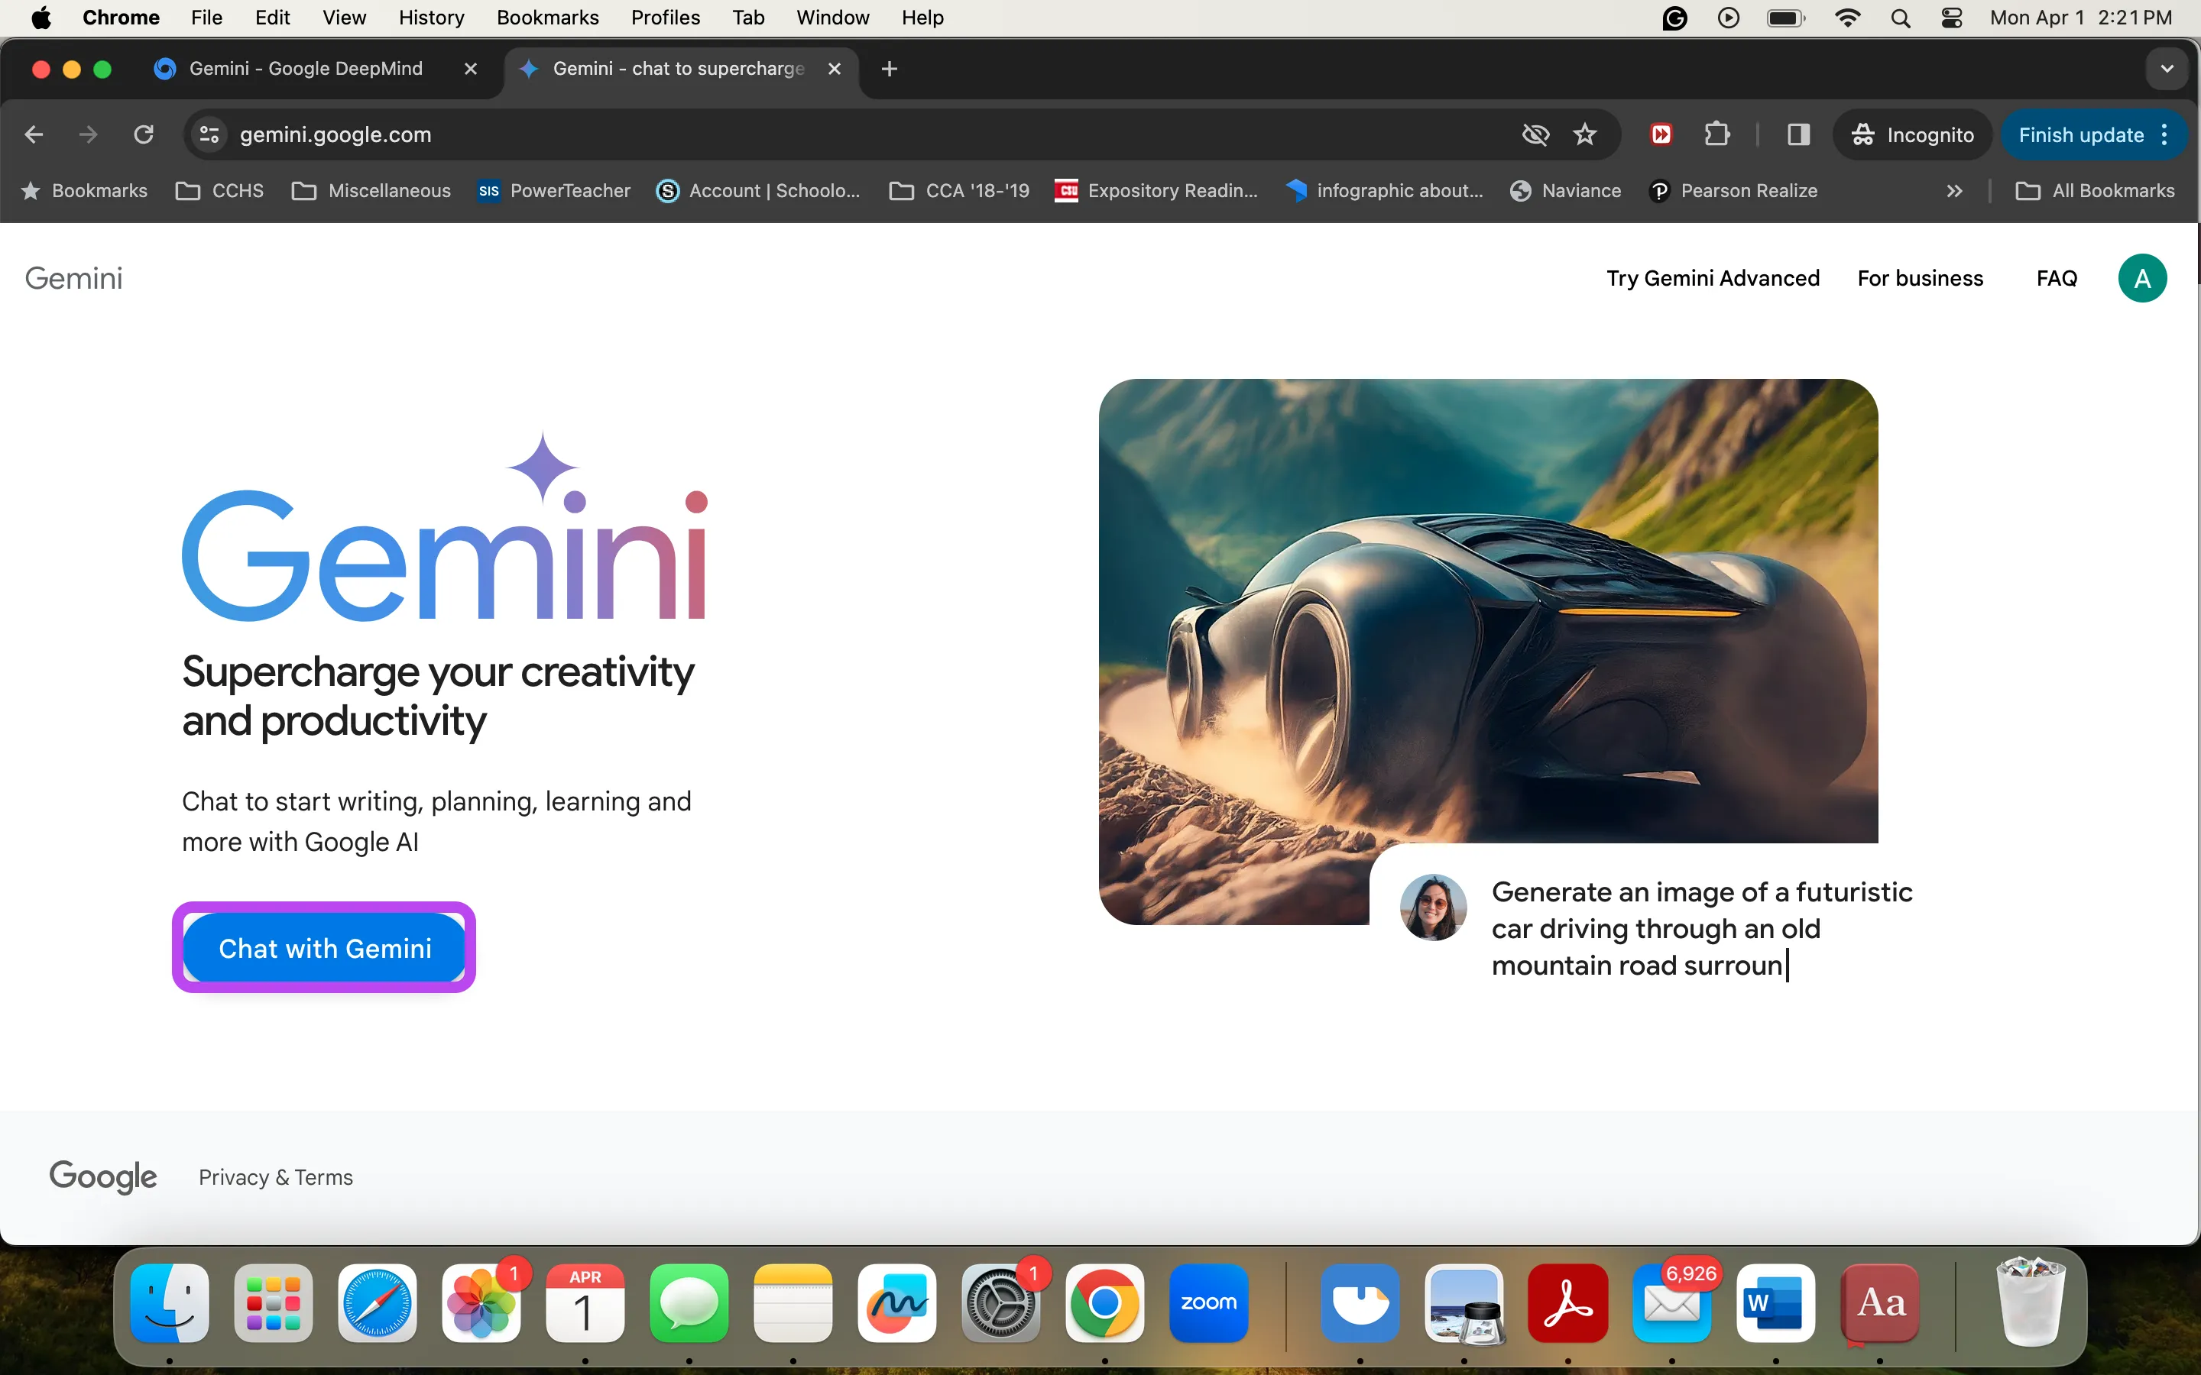Open the Bookmarks menu in menu bar

[546, 18]
